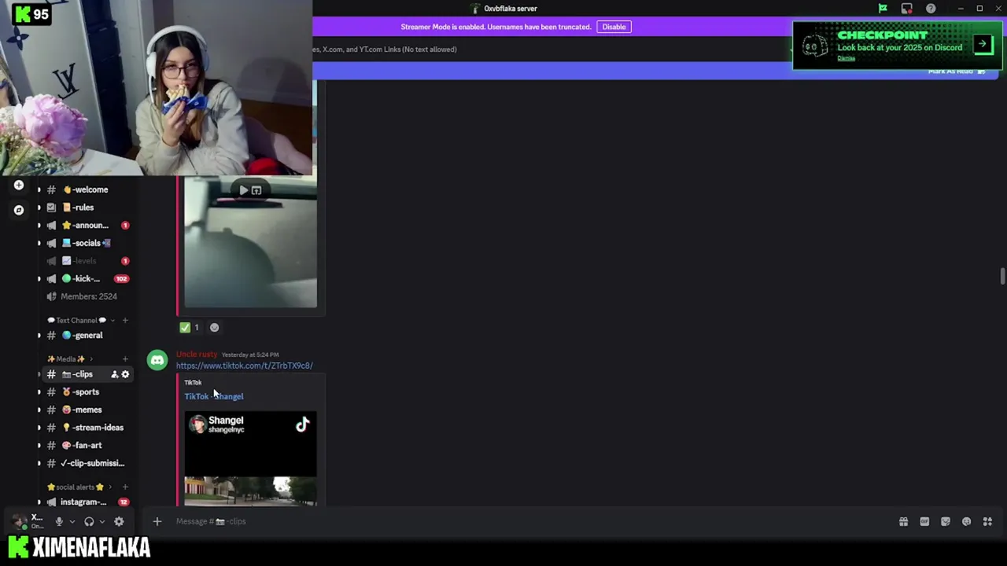Collapse the social alerts category

79,487
